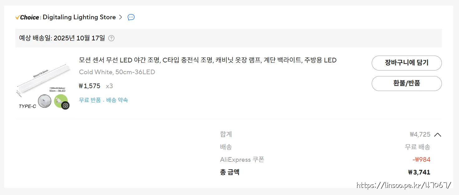Click the 총 금액 total ₩3,741
The width and height of the screenshot is (459, 195).
click(x=419, y=172)
